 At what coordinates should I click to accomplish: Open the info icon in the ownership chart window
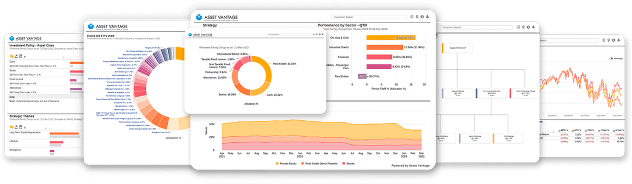tap(529, 27)
